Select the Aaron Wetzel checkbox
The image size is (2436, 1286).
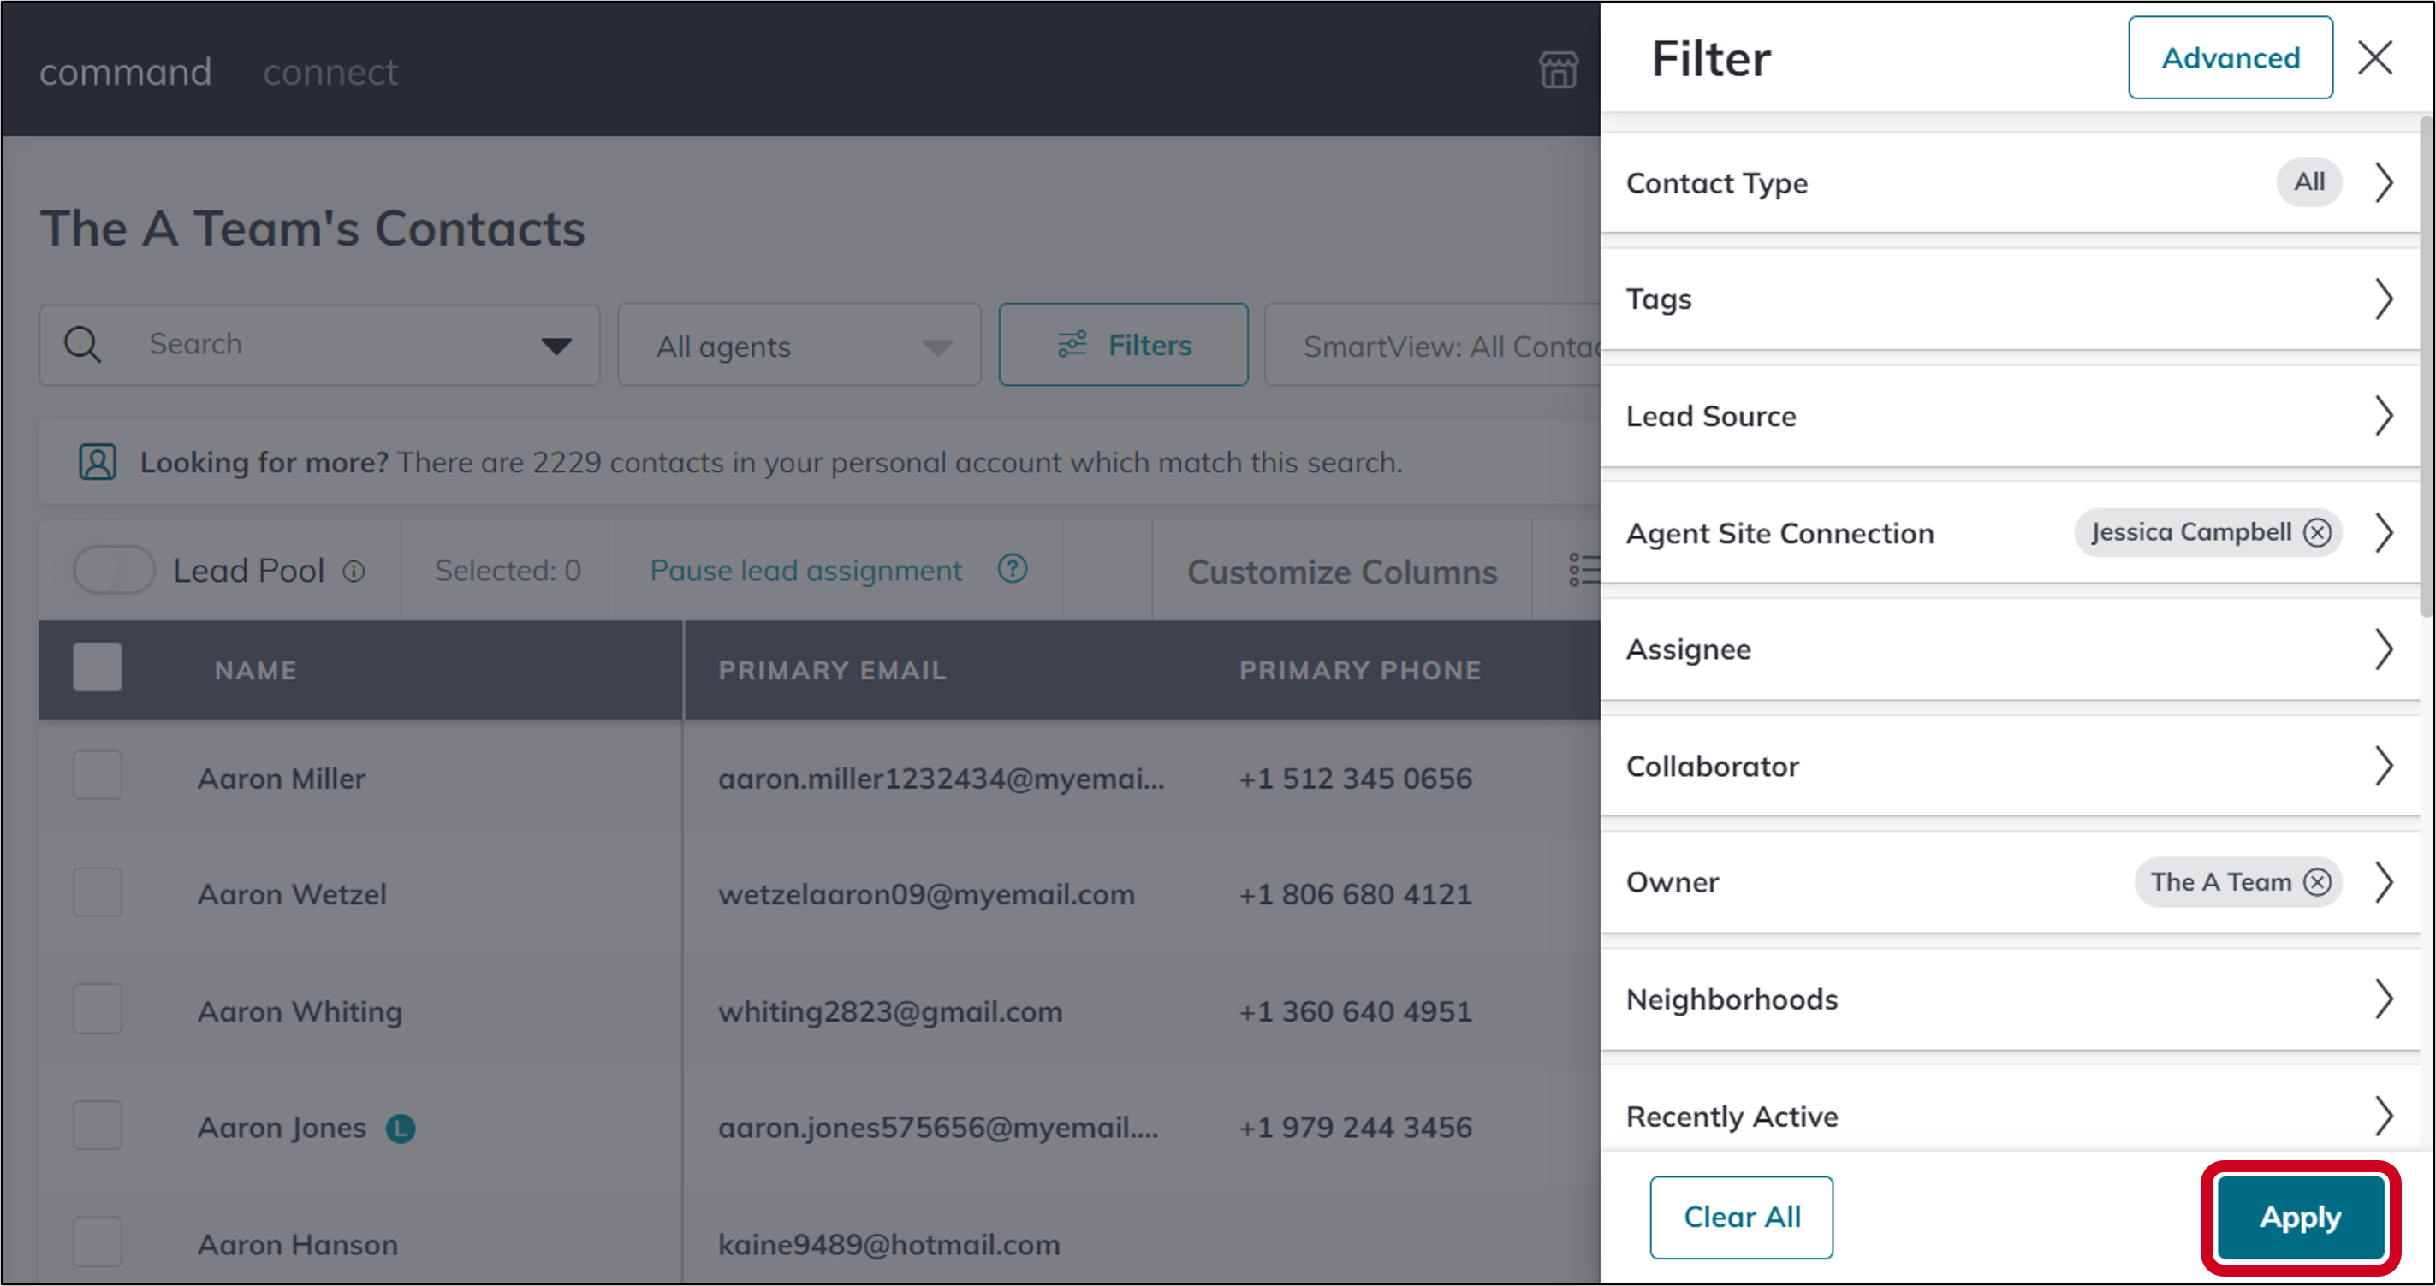point(98,892)
